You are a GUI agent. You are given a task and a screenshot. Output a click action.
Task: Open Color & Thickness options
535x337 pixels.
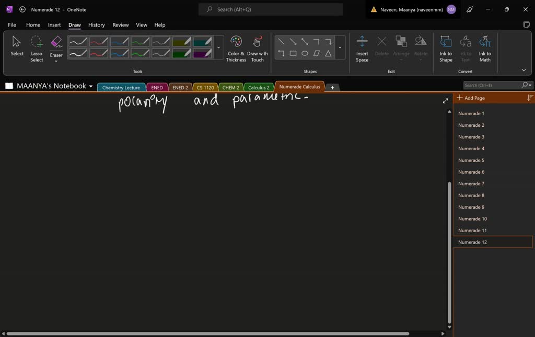tap(236, 49)
